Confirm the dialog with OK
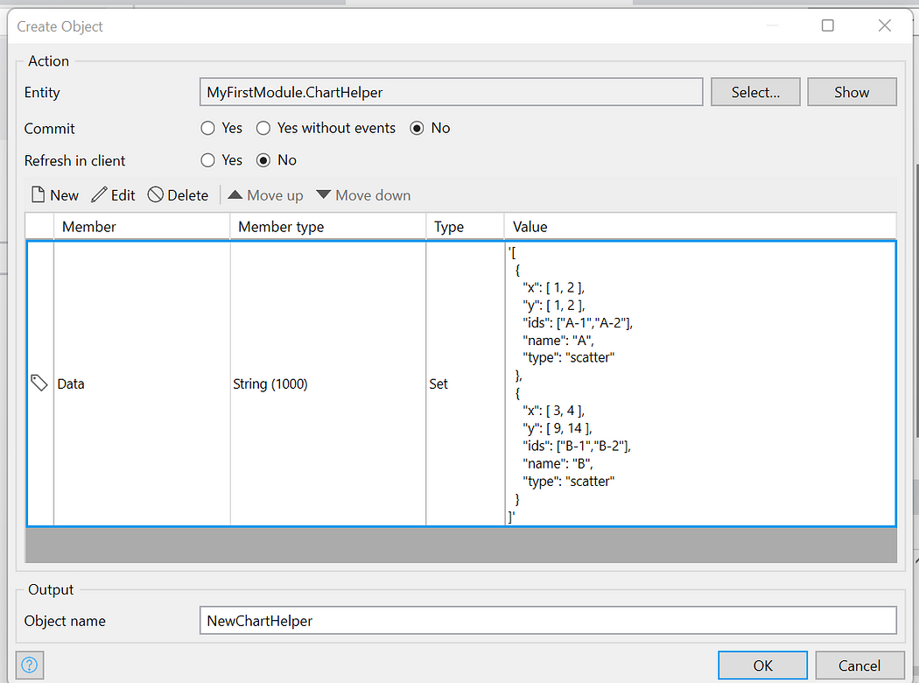 click(x=762, y=665)
